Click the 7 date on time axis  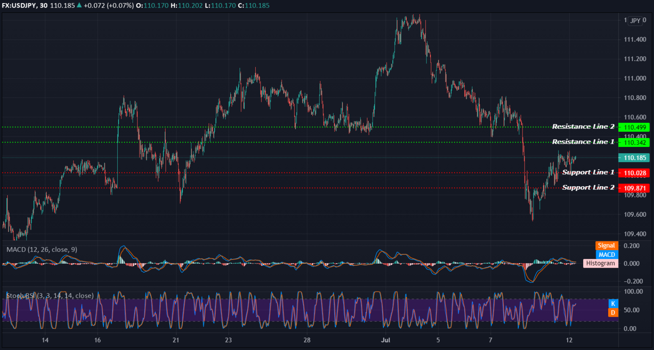490,340
